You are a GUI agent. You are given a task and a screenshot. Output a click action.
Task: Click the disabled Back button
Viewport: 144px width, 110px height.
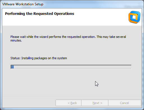tap(68, 103)
